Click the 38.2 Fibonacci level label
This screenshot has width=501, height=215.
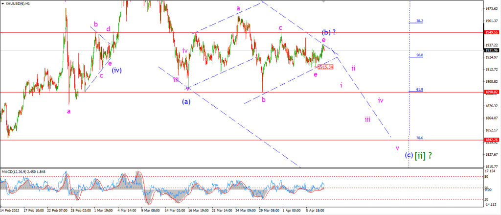coord(419,21)
